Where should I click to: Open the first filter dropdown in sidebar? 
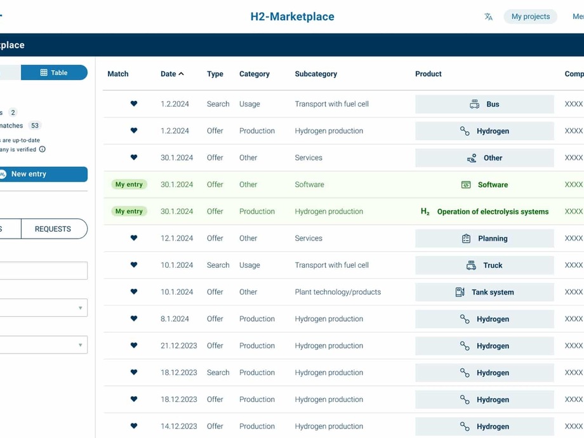(43, 308)
